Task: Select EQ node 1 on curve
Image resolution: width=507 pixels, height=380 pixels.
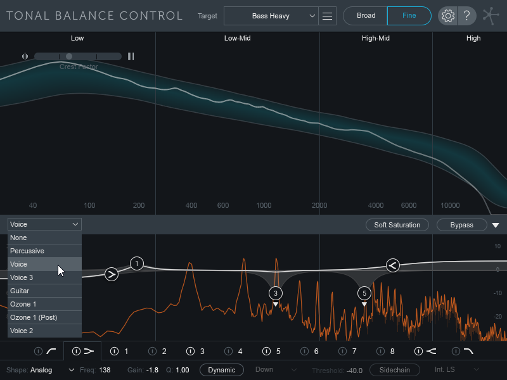Action: (x=137, y=263)
